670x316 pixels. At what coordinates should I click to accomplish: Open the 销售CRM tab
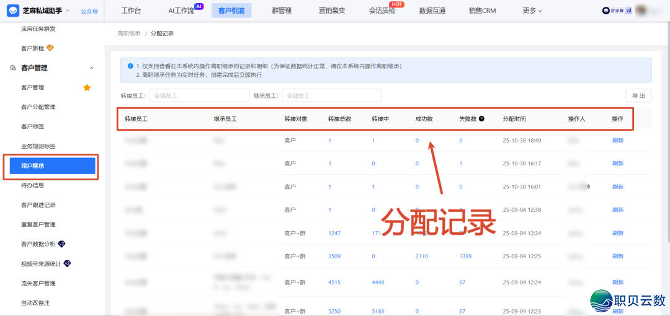click(483, 11)
